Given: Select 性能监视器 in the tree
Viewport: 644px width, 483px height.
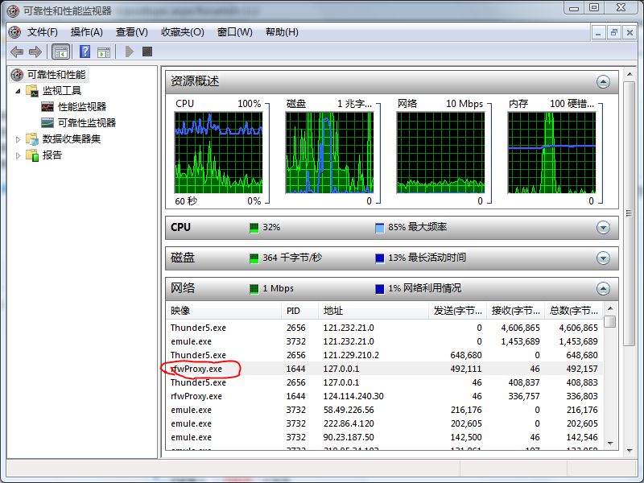Looking at the screenshot, I should [82, 107].
